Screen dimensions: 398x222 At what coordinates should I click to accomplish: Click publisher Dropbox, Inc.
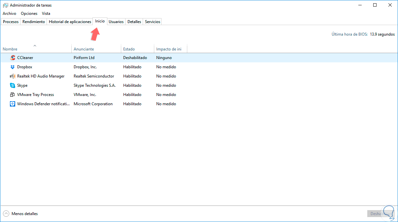click(85, 67)
